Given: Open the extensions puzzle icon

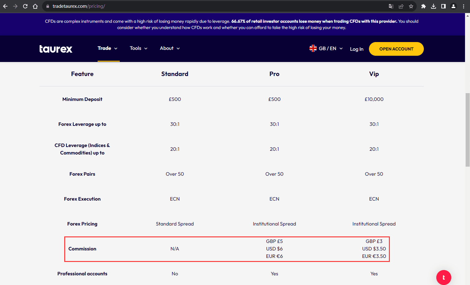Looking at the screenshot, I should coord(424,6).
